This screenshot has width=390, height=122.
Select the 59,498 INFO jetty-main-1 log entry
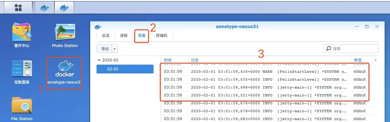(270, 87)
